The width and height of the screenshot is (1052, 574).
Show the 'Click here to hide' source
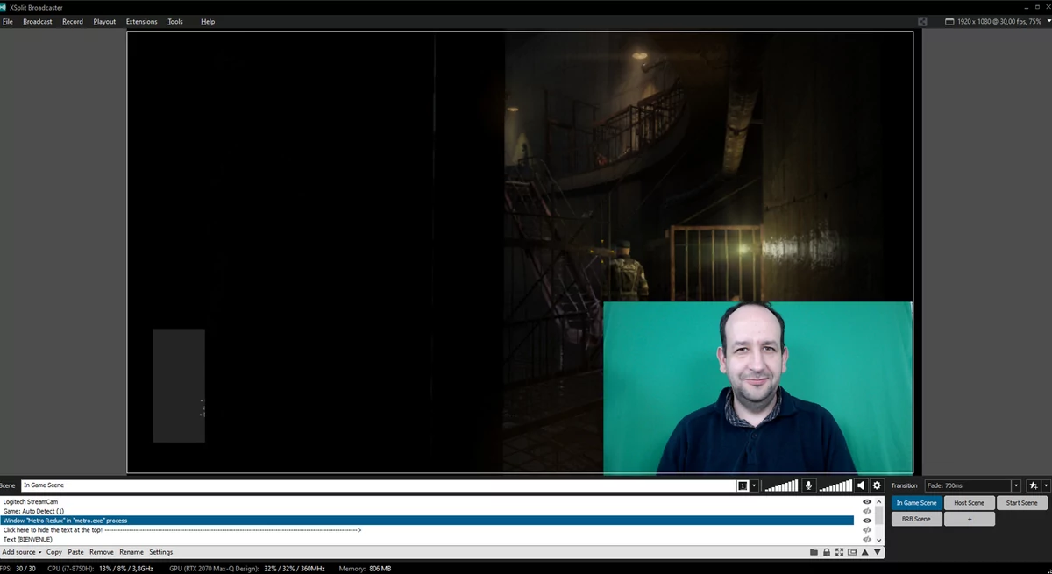[x=867, y=530]
